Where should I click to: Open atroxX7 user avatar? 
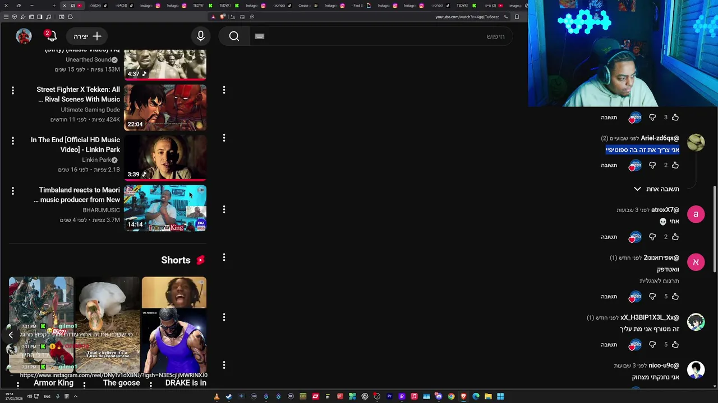[x=696, y=214]
